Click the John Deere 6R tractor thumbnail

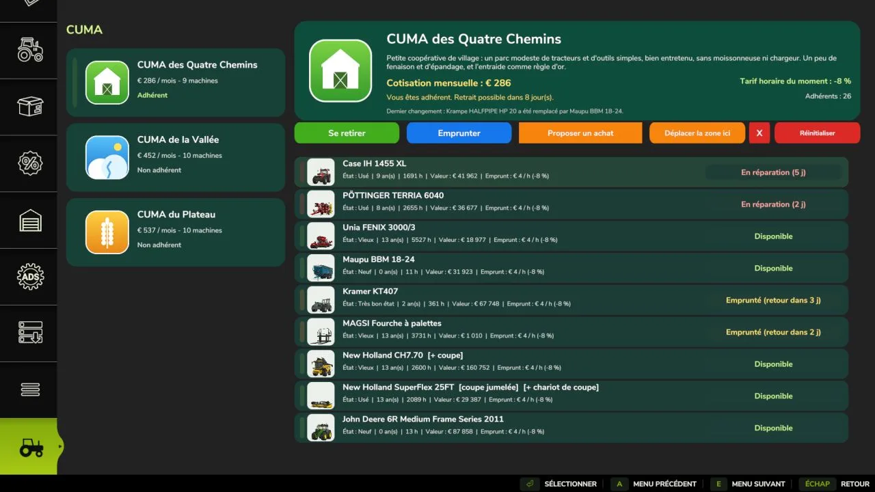[x=321, y=428]
